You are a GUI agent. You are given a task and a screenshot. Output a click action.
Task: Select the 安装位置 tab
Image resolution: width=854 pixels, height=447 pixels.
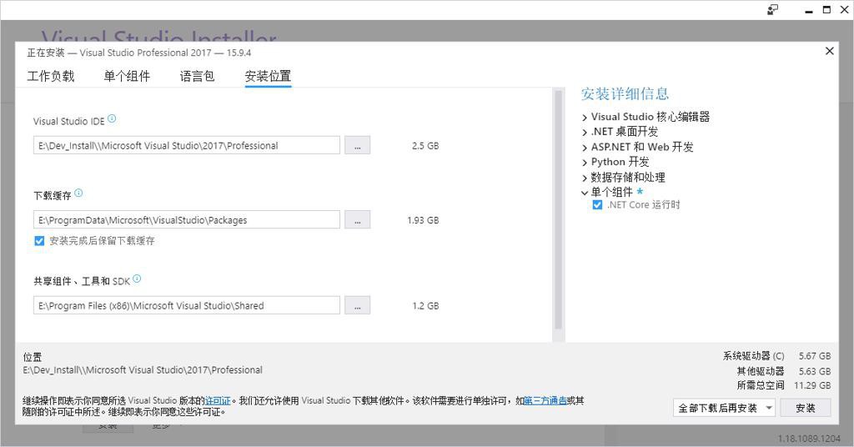coord(268,76)
